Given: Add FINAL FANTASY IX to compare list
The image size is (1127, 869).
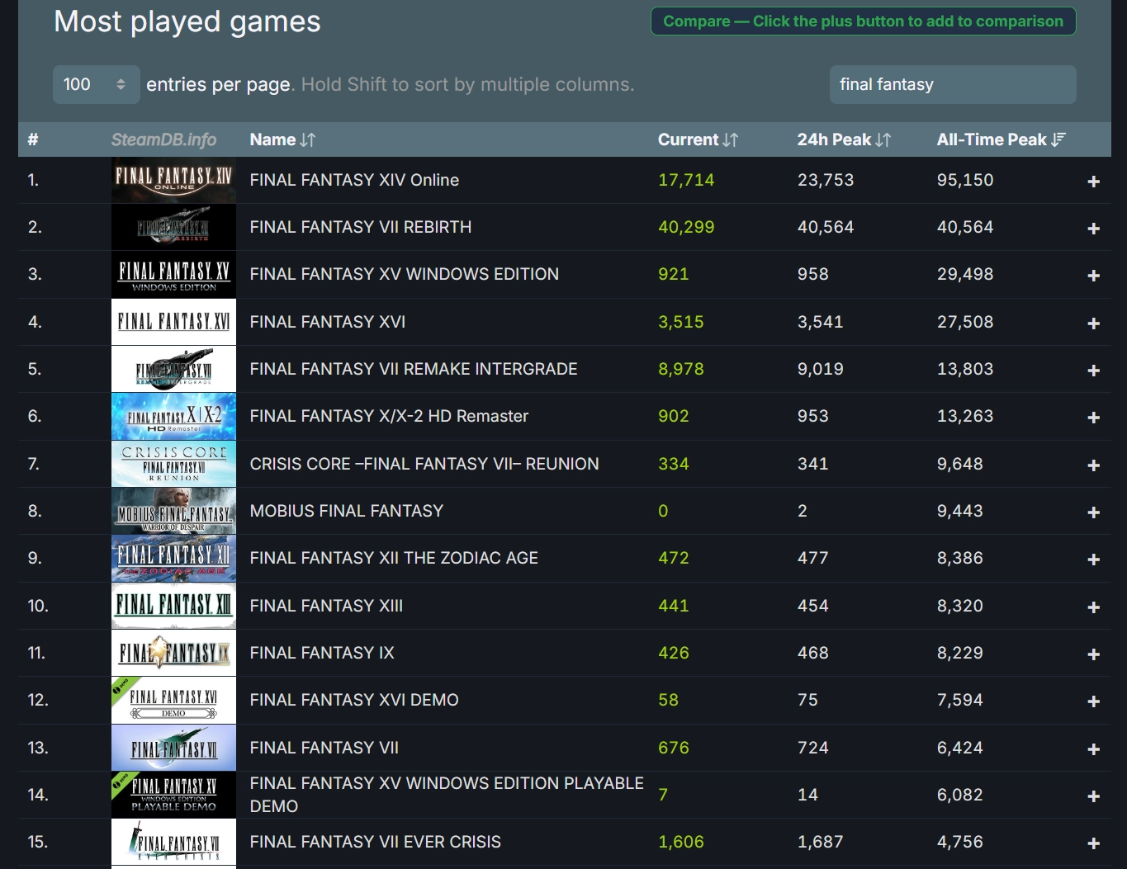Looking at the screenshot, I should pyautogui.click(x=1093, y=654).
